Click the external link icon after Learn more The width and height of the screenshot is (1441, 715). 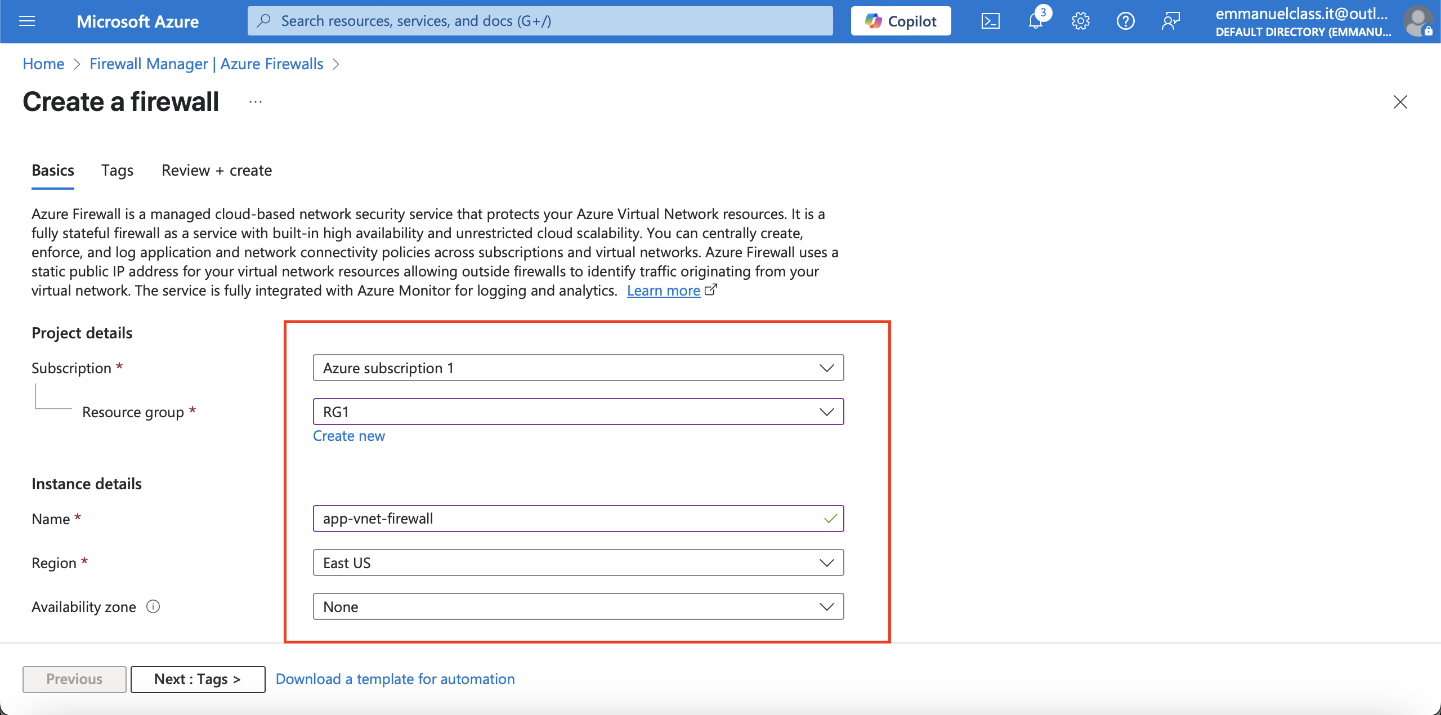[711, 290]
